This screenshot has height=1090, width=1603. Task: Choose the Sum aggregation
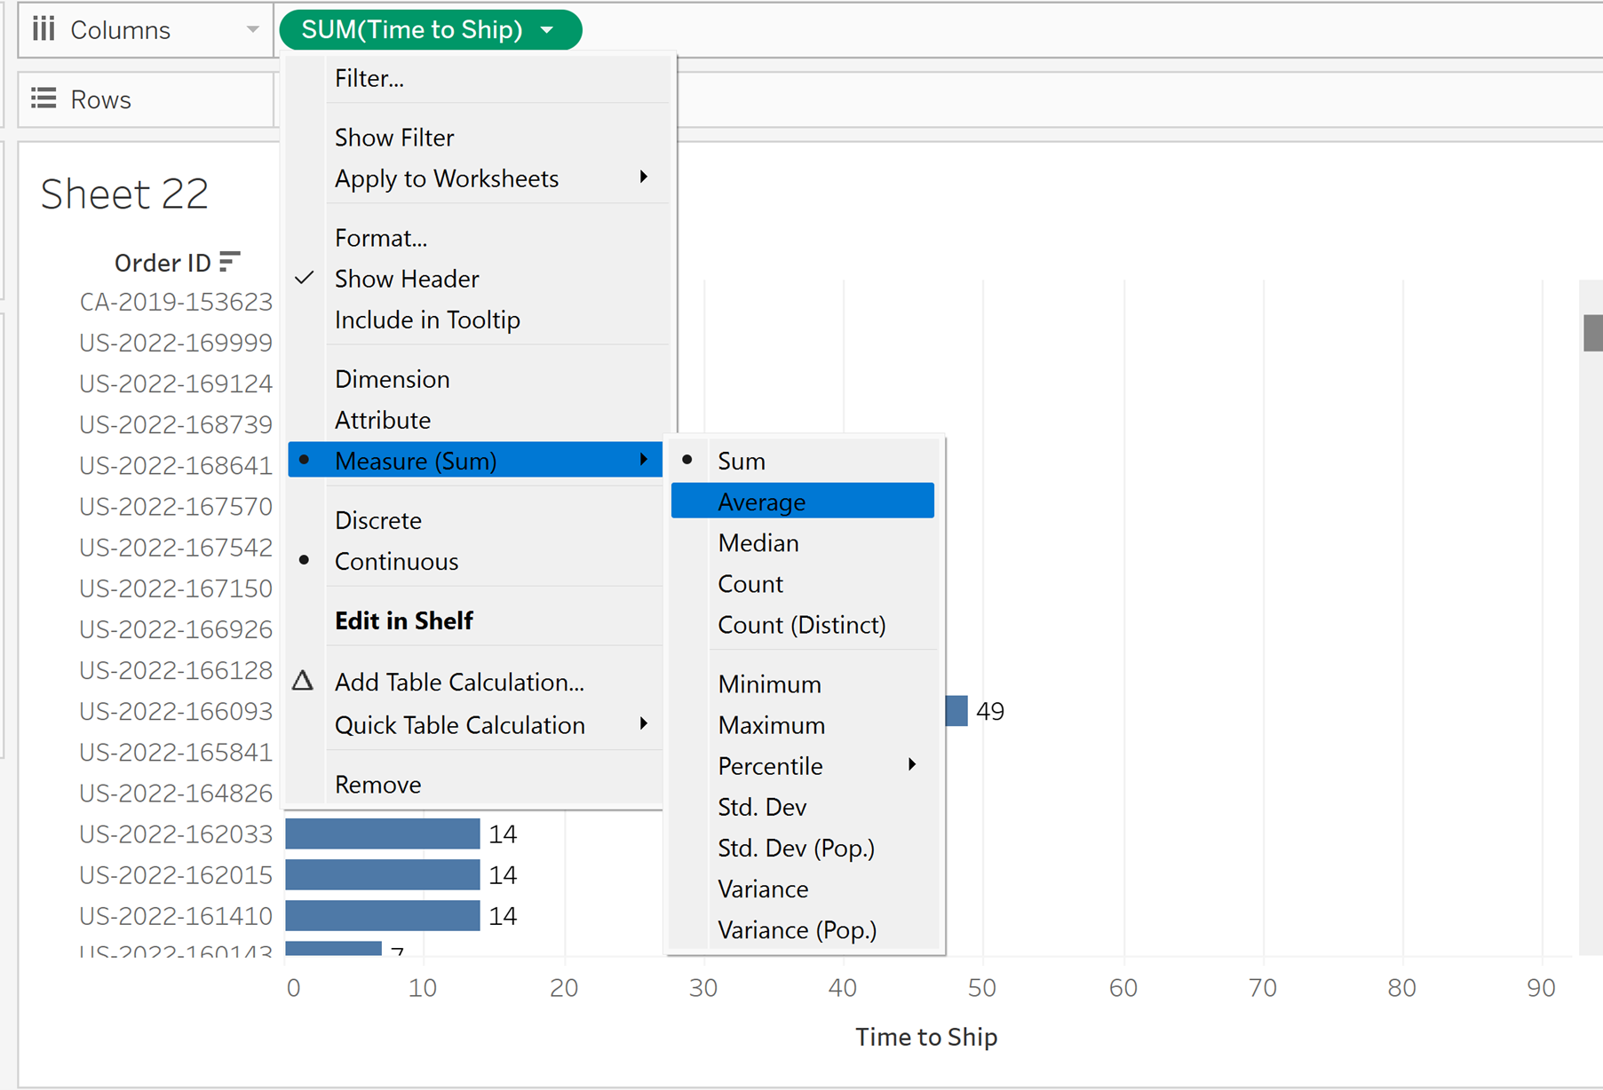pyautogui.click(x=741, y=461)
